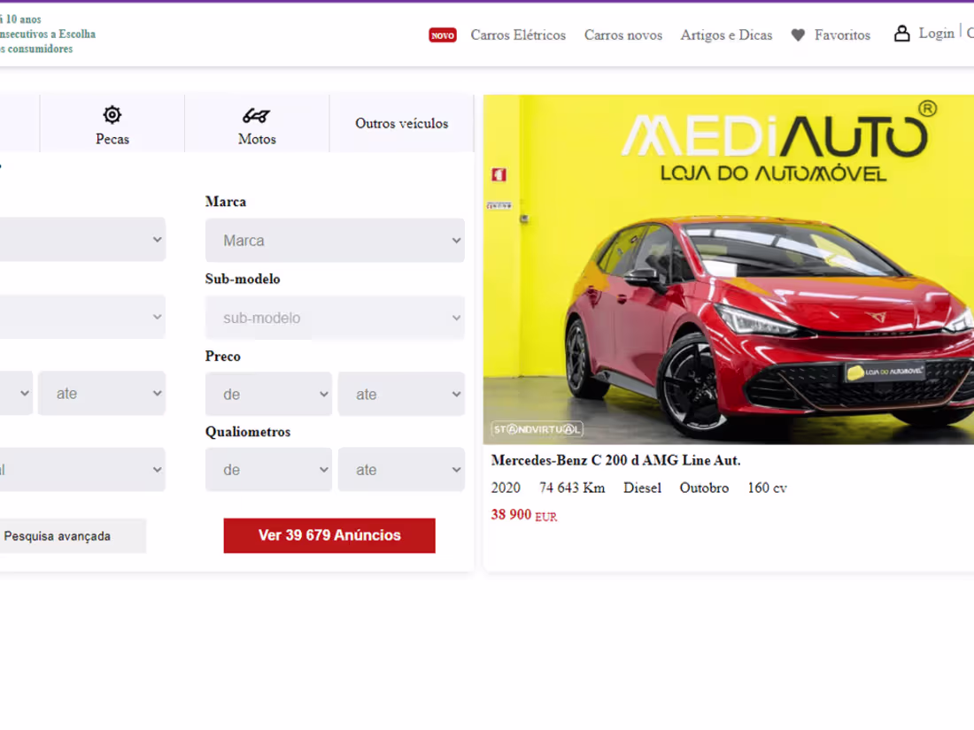Switch to the Motos tab
The width and height of the screenshot is (974, 730).
(257, 124)
